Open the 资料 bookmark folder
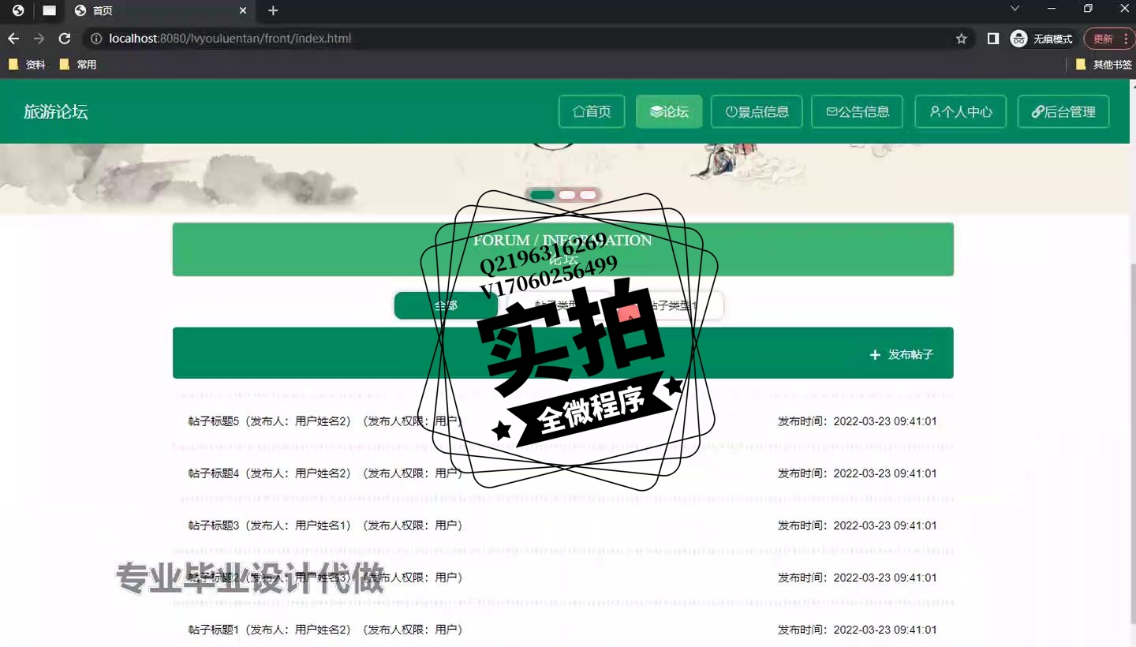1136x647 pixels. [27, 65]
